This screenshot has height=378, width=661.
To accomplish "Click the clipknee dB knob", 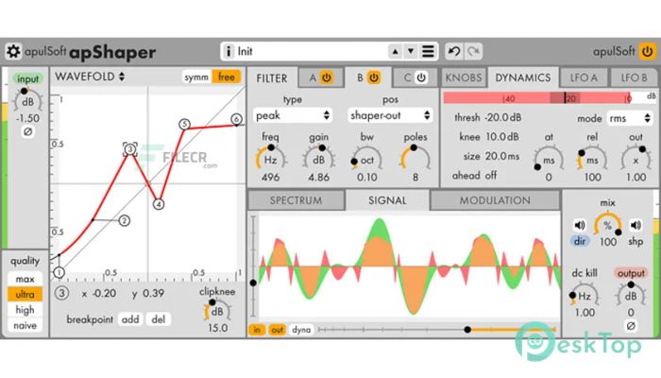I will [217, 311].
